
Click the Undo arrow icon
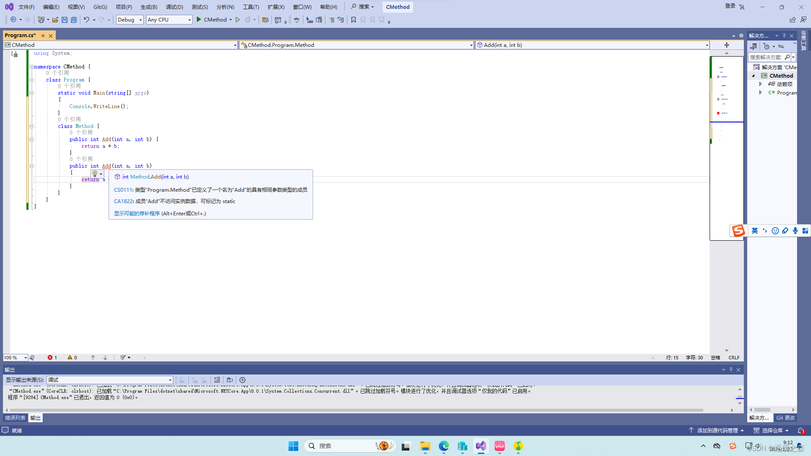[87, 20]
